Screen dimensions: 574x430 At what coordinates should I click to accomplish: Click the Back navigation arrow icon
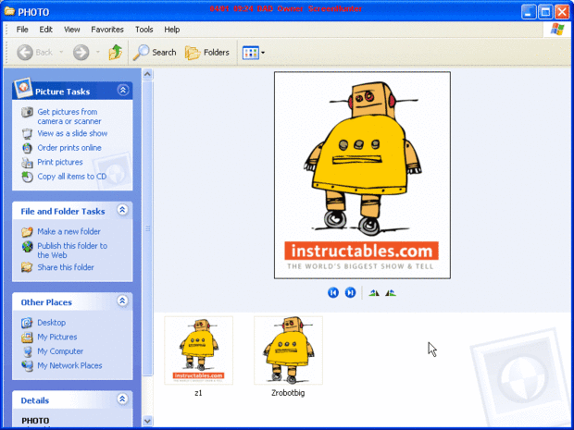coord(25,53)
